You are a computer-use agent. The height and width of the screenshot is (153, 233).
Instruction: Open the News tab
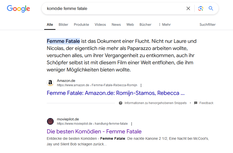pos(116,24)
